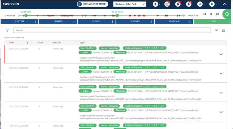Open FUNNEL tab three-dot menu

pos(113,21)
